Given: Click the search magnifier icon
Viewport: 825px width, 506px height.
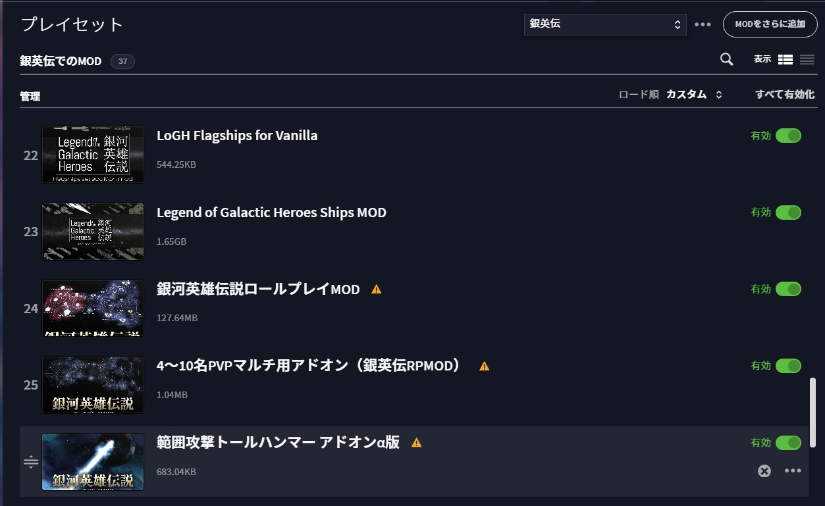Looking at the screenshot, I should point(727,59).
